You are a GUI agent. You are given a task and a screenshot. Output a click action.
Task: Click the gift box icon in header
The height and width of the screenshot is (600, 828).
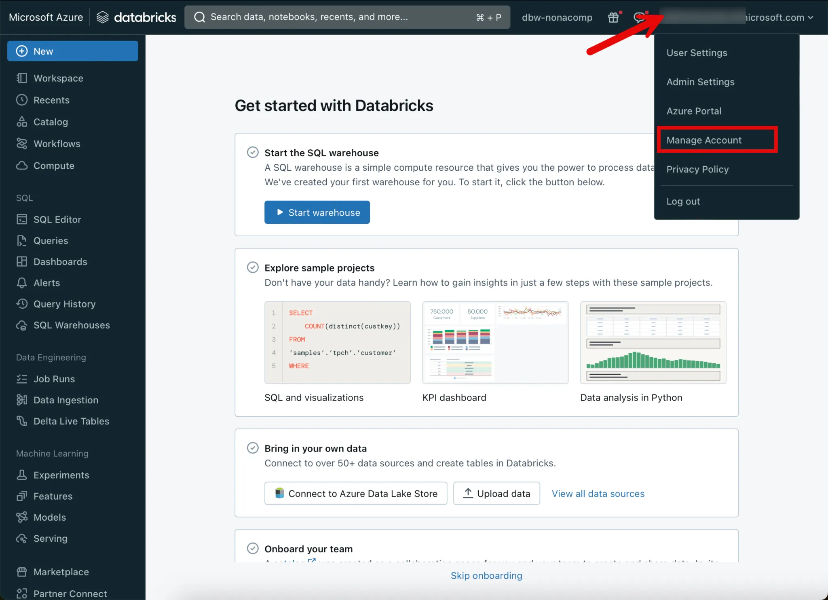(x=613, y=17)
